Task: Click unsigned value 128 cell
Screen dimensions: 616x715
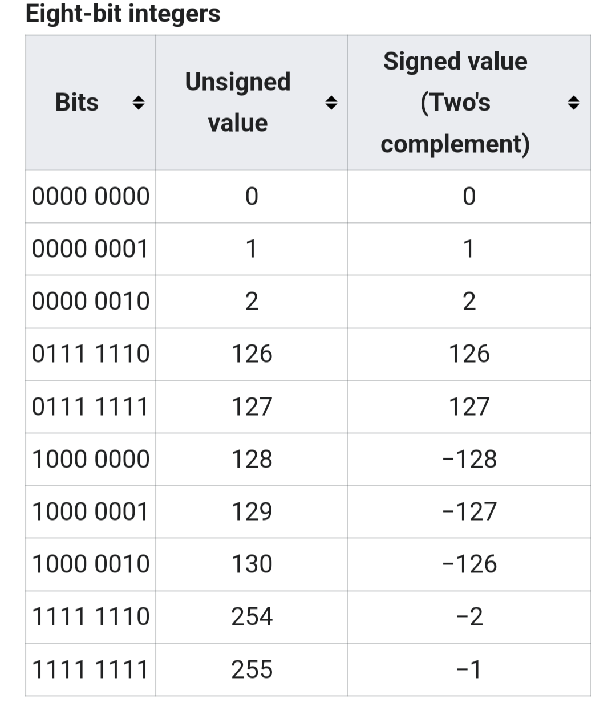Action: coord(252,460)
